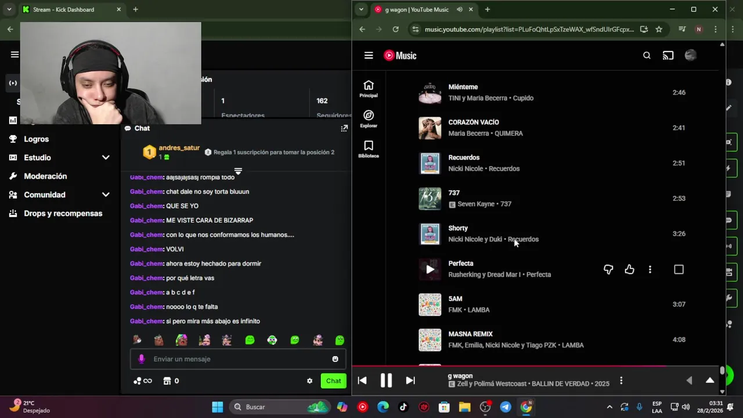The height and width of the screenshot is (418, 743).
Task: Open the YouTube Music account avatar
Action: click(690, 56)
